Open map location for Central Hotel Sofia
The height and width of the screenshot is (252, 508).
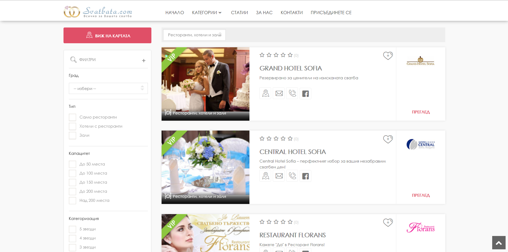pyautogui.click(x=266, y=176)
